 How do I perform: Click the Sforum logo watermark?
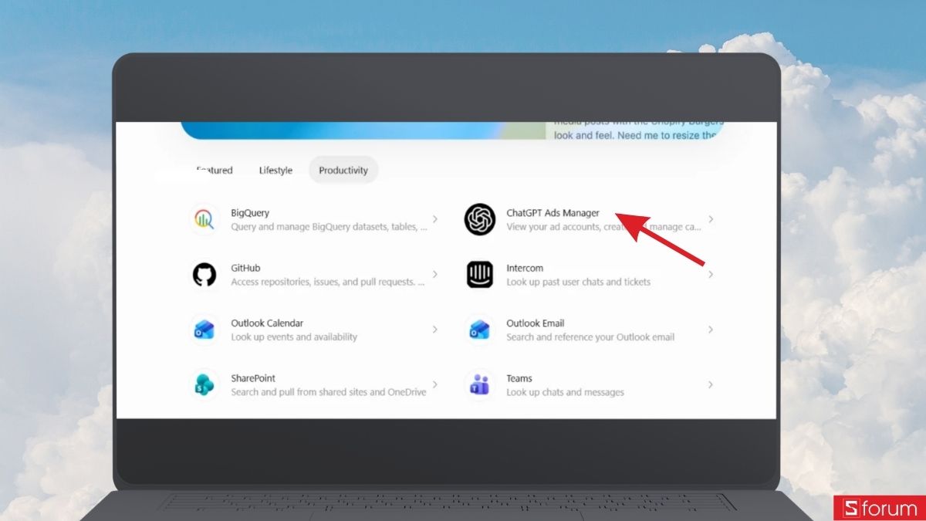point(880,508)
